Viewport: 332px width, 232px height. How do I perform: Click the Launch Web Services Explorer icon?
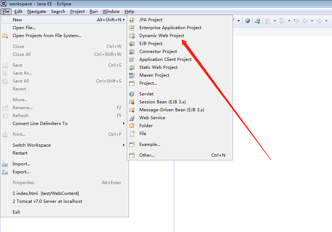[257, 21]
